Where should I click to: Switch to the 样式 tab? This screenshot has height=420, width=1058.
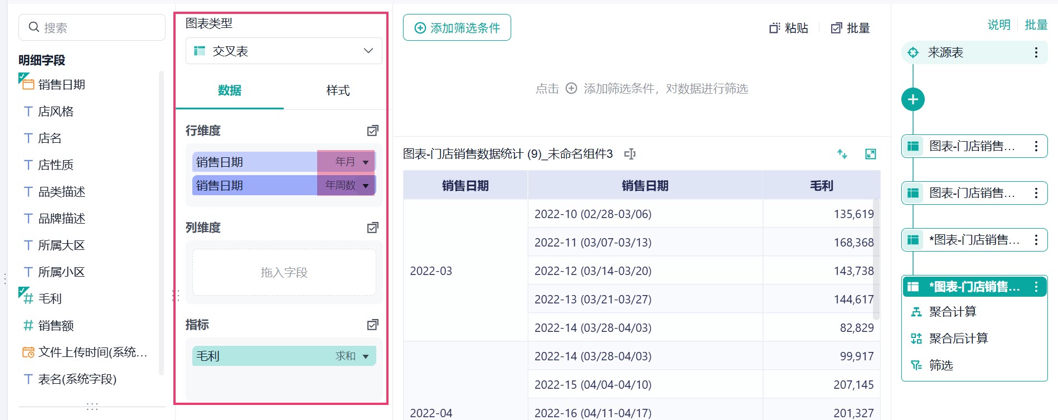tap(338, 90)
